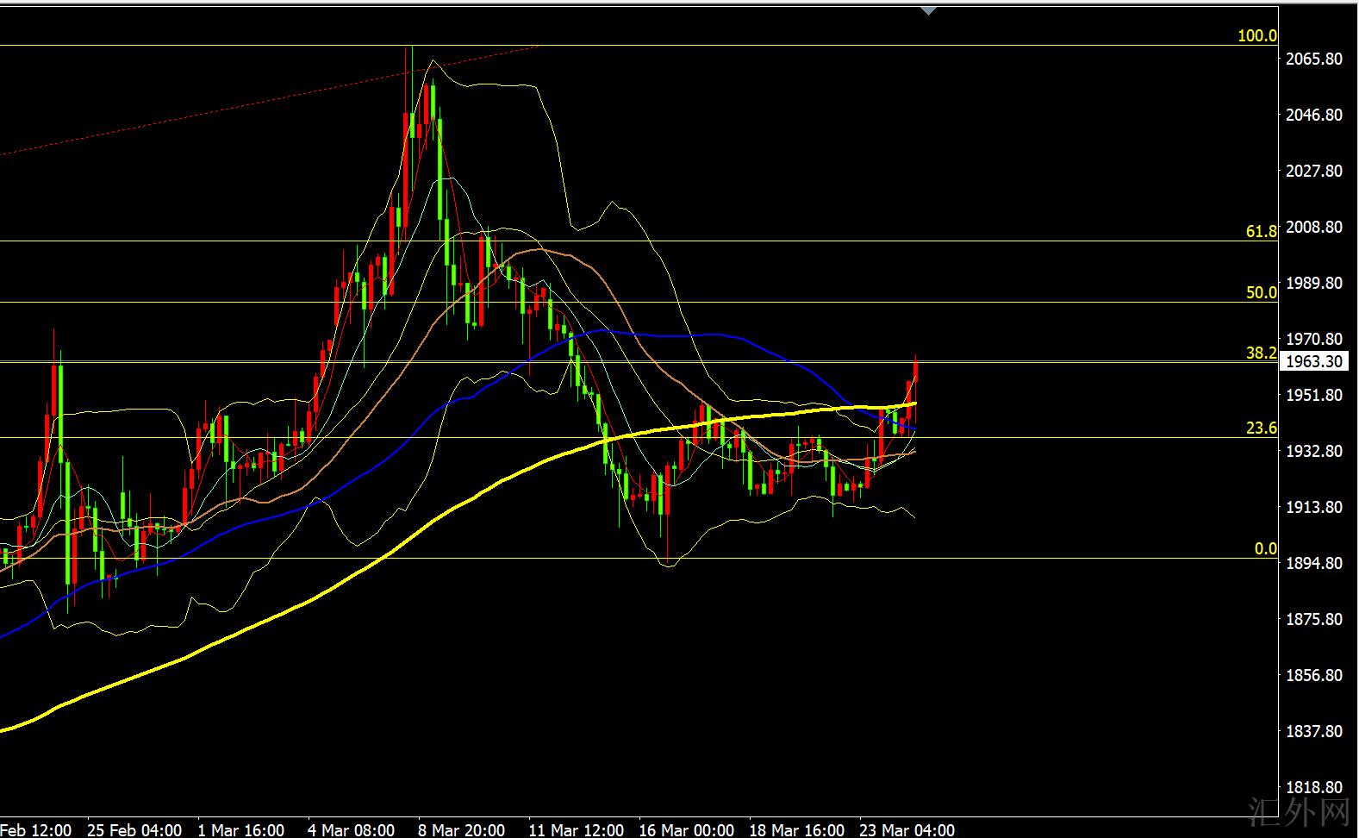Click the 38.2 Fibonacci level label
The image size is (1359, 838).
pyautogui.click(x=1262, y=353)
